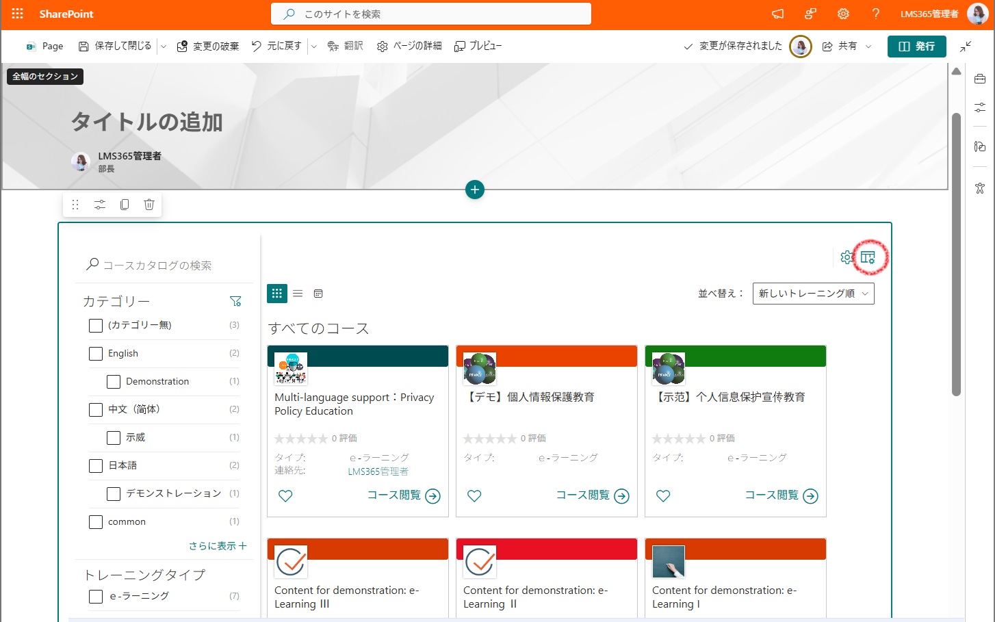Click 保存して閉じる in toolbar
This screenshot has height=622, width=995.
[115, 46]
